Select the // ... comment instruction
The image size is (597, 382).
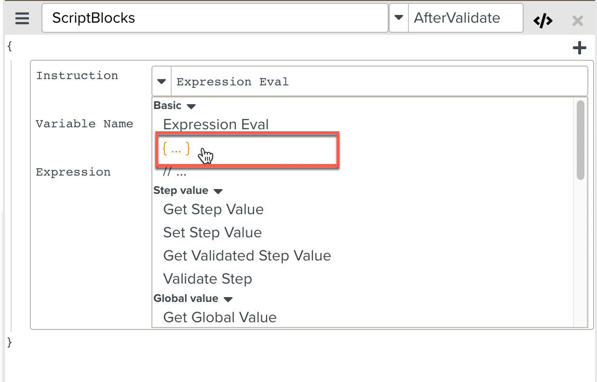coord(175,172)
